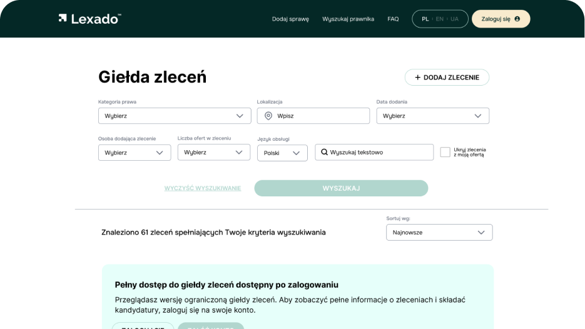Select PL language option
This screenshot has height=329, width=585.
425,19
